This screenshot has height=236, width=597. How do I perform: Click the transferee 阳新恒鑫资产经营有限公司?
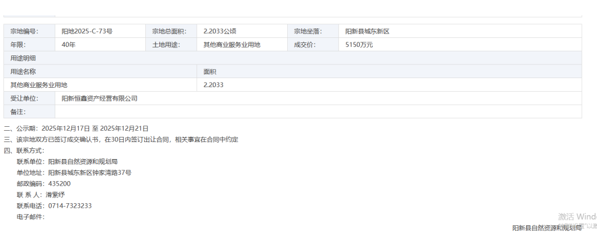100,98
